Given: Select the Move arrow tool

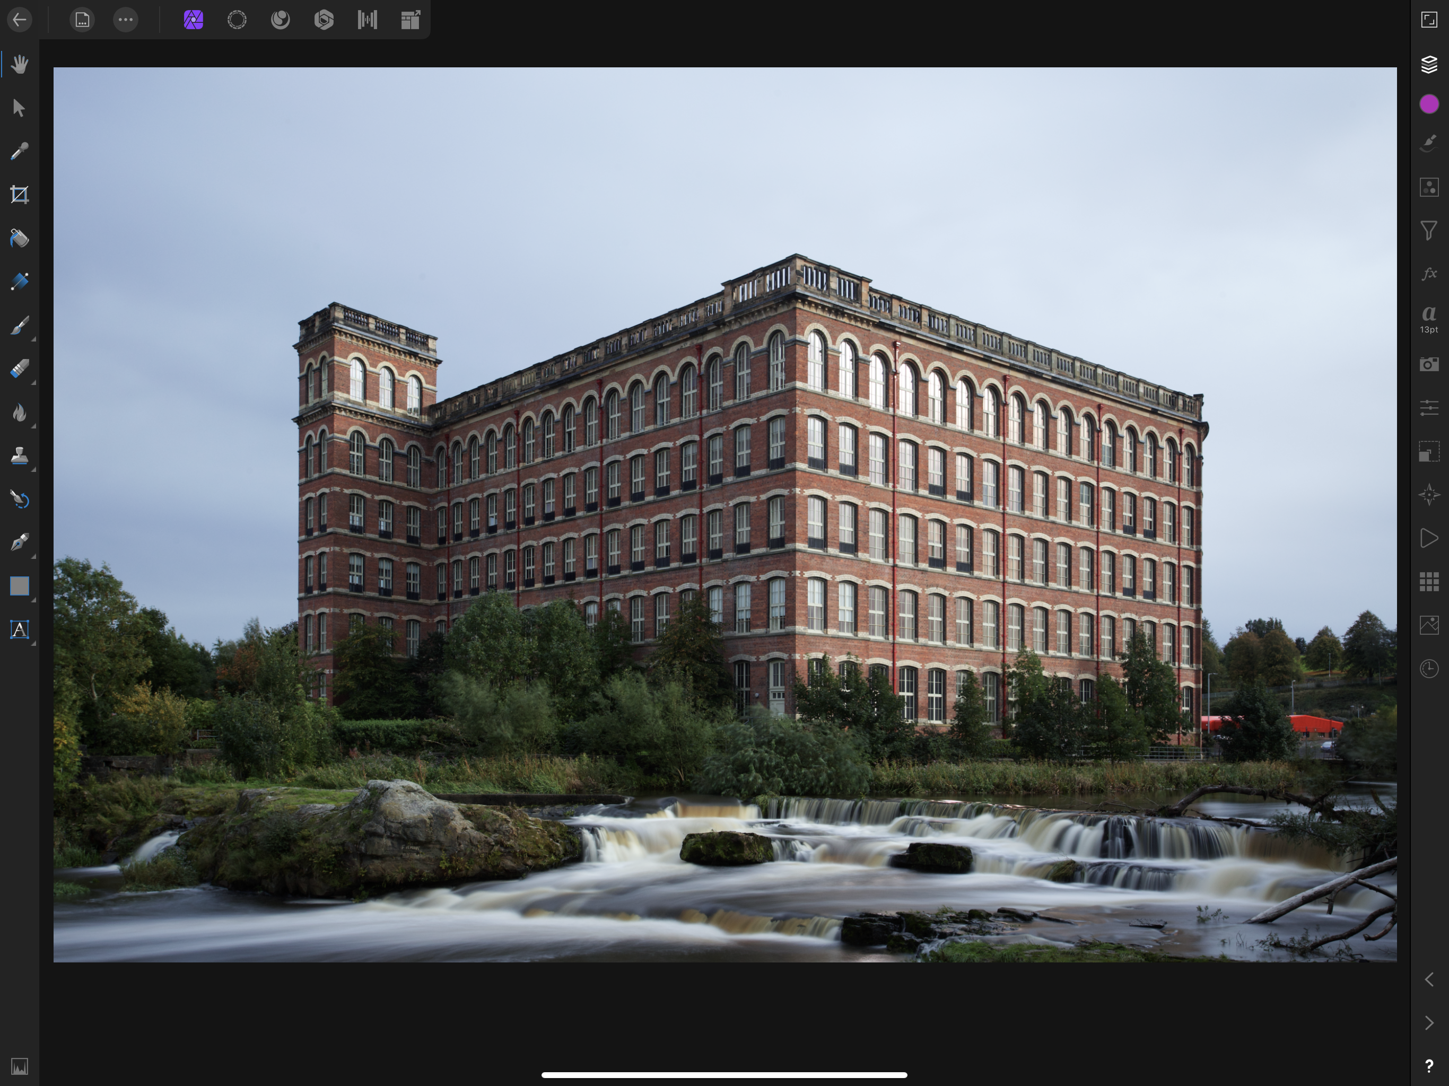Looking at the screenshot, I should [x=20, y=108].
